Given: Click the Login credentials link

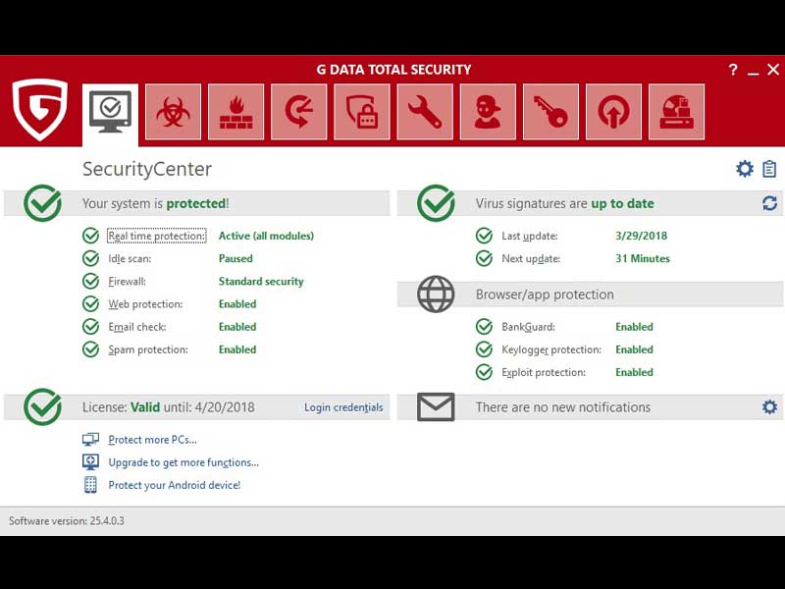Looking at the screenshot, I should [343, 407].
